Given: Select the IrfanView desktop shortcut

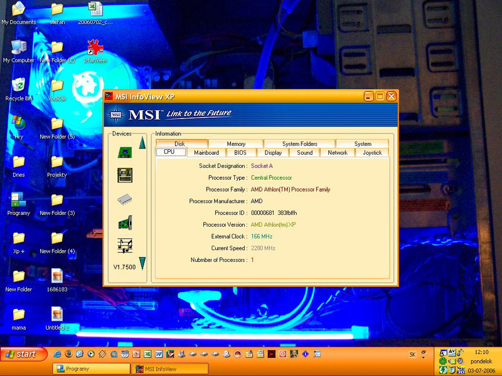Looking at the screenshot, I should coord(95,51).
